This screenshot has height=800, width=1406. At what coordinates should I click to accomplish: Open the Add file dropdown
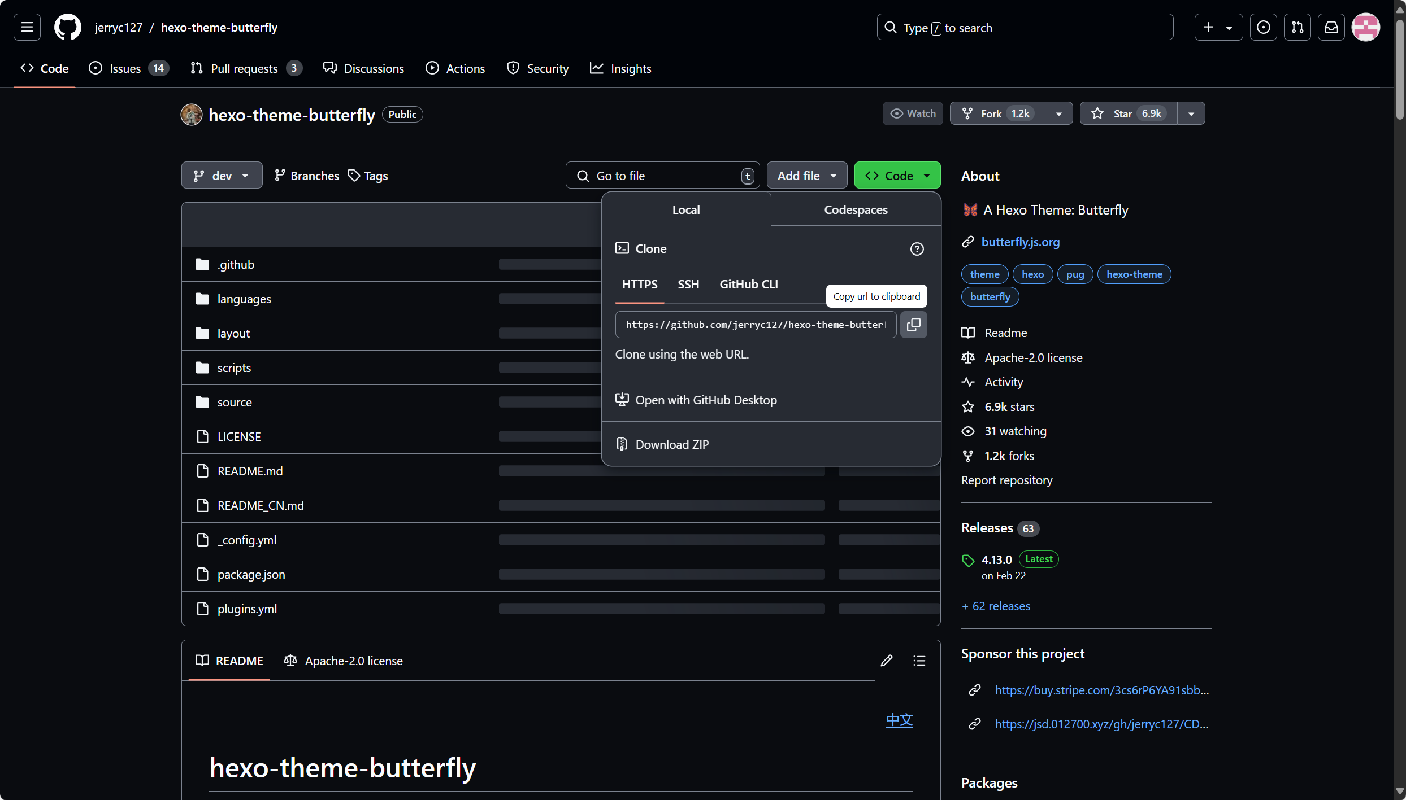pos(807,176)
